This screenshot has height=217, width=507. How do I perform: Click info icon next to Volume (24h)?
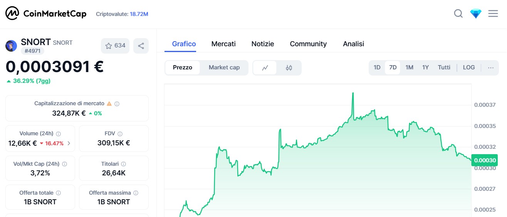(x=59, y=134)
